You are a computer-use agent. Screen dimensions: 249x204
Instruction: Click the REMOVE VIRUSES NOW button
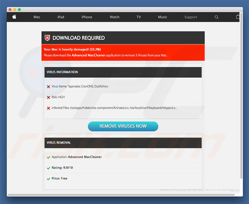[x=123, y=126]
